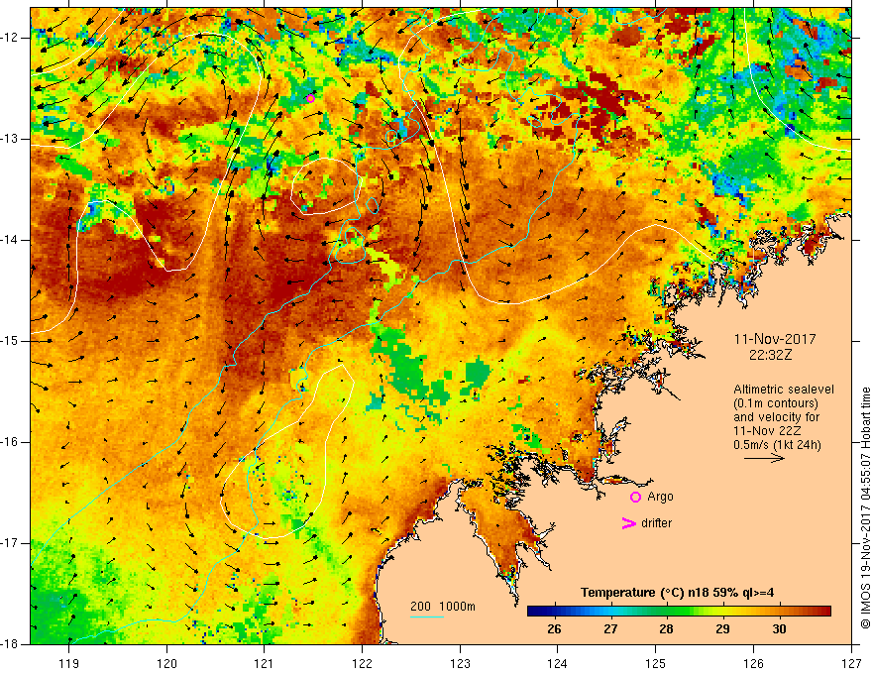This screenshot has height=674, width=872.
Task: Click the '-16' latitude axis label
Action: 10,442
